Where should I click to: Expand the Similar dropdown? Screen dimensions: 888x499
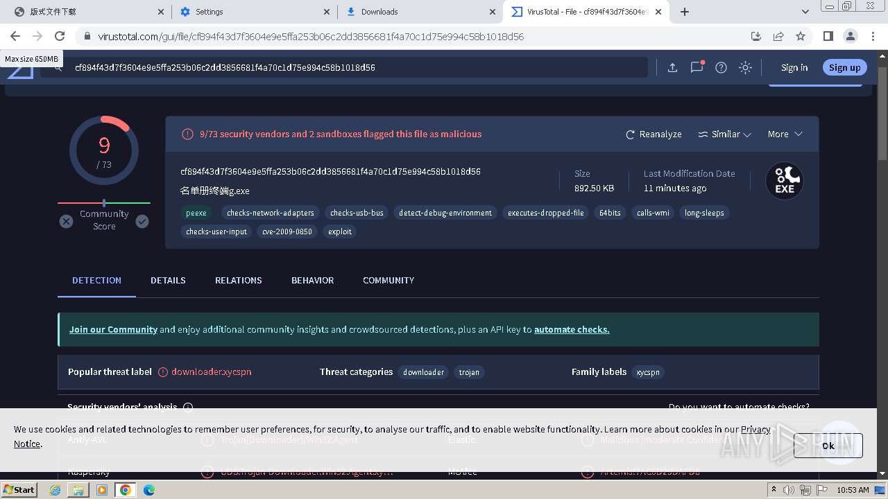click(x=725, y=134)
